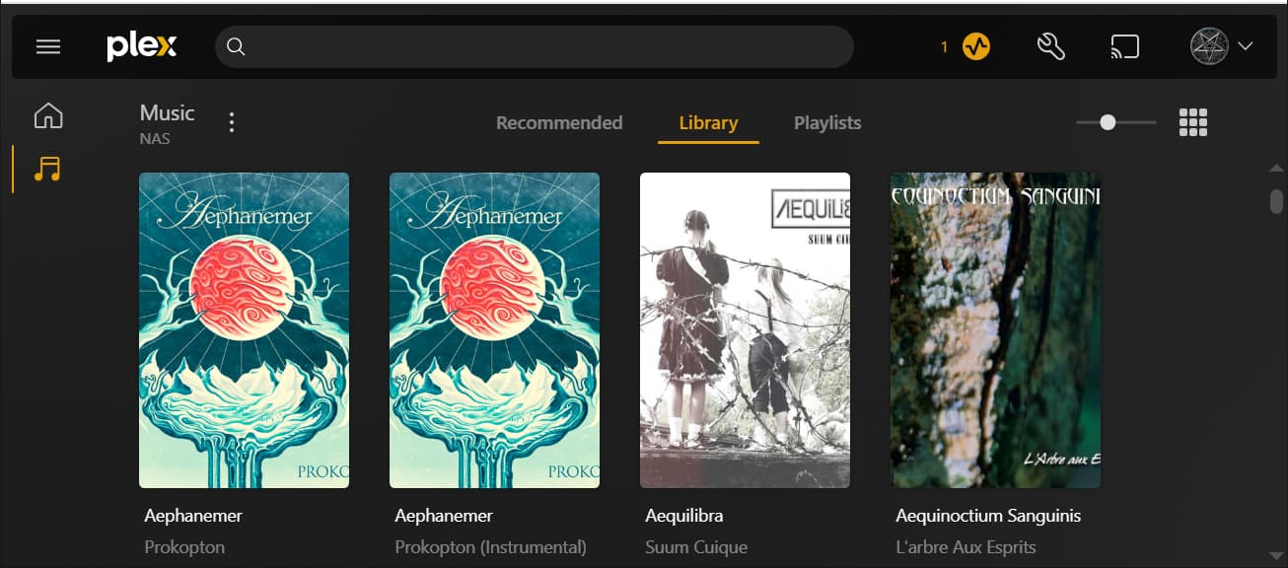Expand the user account avatar dropdown
The width and height of the screenshot is (1288, 568).
(x=1222, y=46)
